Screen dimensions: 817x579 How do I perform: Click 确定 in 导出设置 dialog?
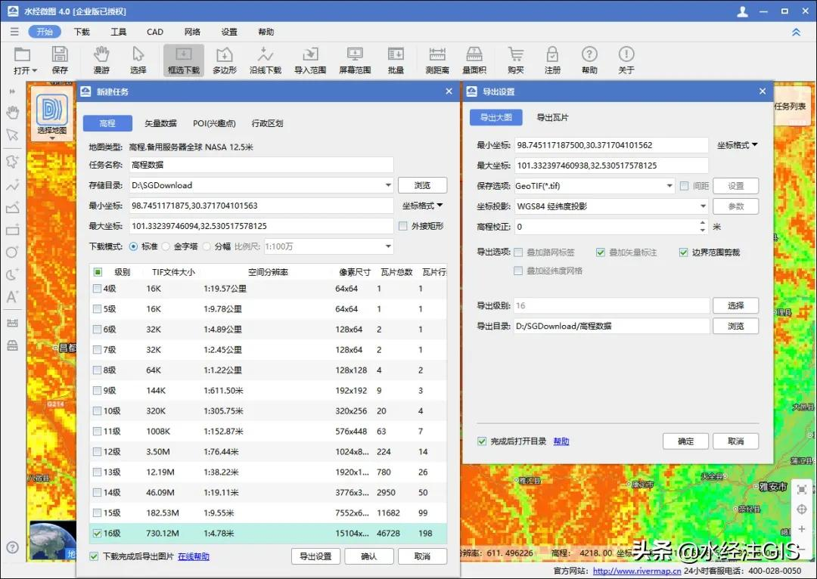coord(685,441)
